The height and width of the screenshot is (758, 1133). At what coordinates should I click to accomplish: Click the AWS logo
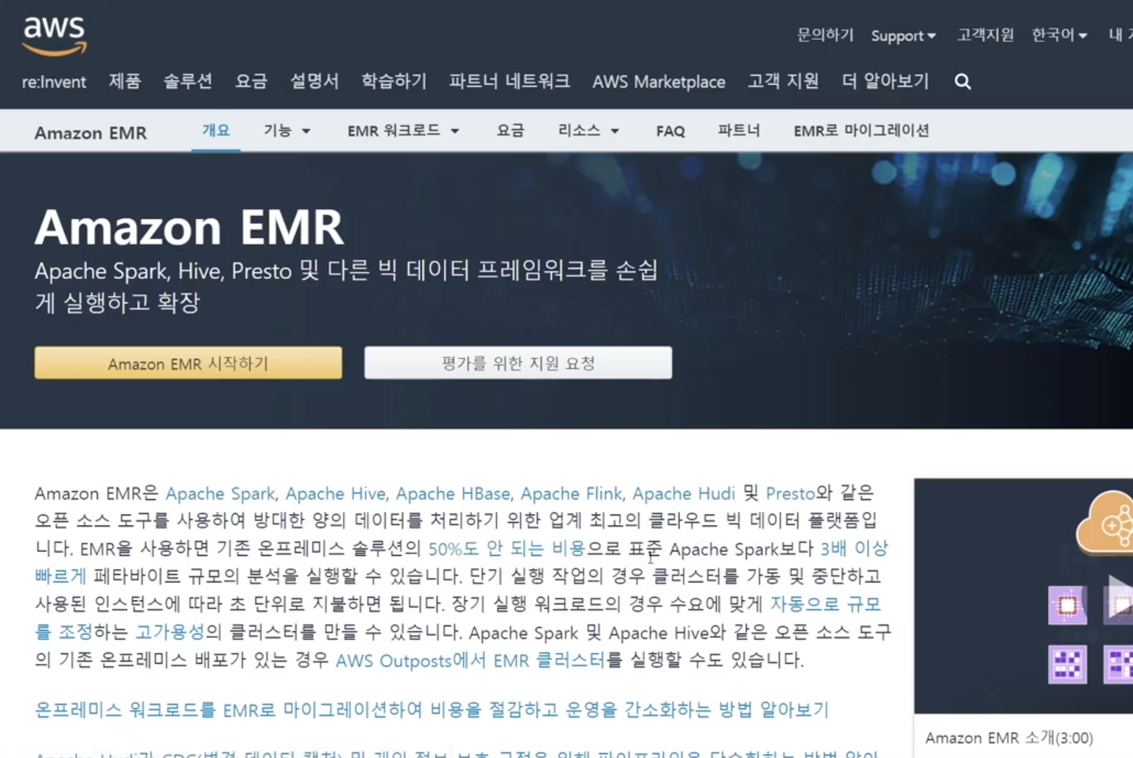click(54, 36)
